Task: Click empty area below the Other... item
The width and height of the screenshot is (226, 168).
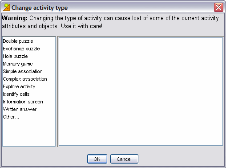Action: [x=29, y=133]
